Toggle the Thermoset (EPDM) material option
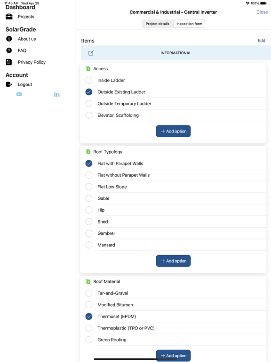The height and width of the screenshot is (362, 271). [x=89, y=316]
